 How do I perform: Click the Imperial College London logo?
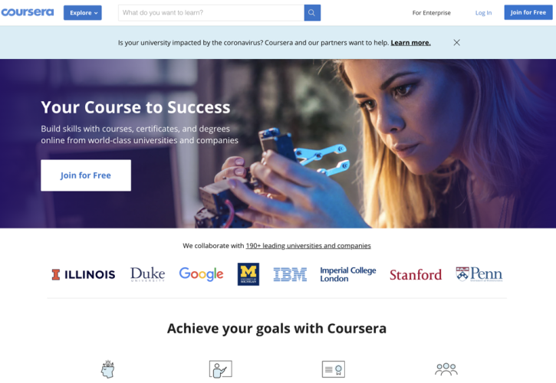[x=348, y=274]
